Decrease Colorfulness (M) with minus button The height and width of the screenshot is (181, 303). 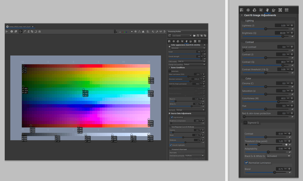pyautogui.click(x=288, y=98)
